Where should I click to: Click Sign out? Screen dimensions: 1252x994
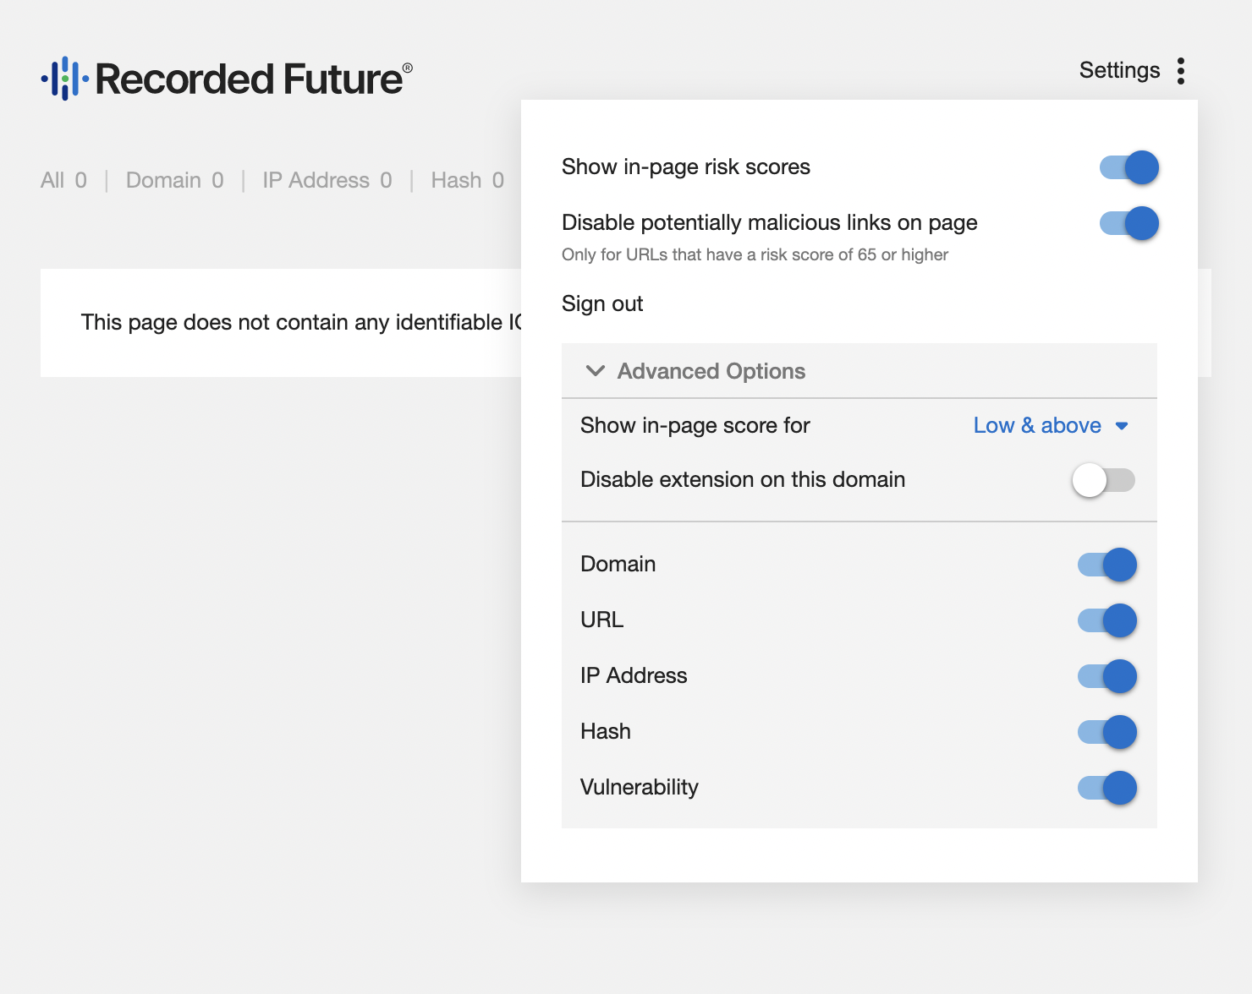point(602,303)
